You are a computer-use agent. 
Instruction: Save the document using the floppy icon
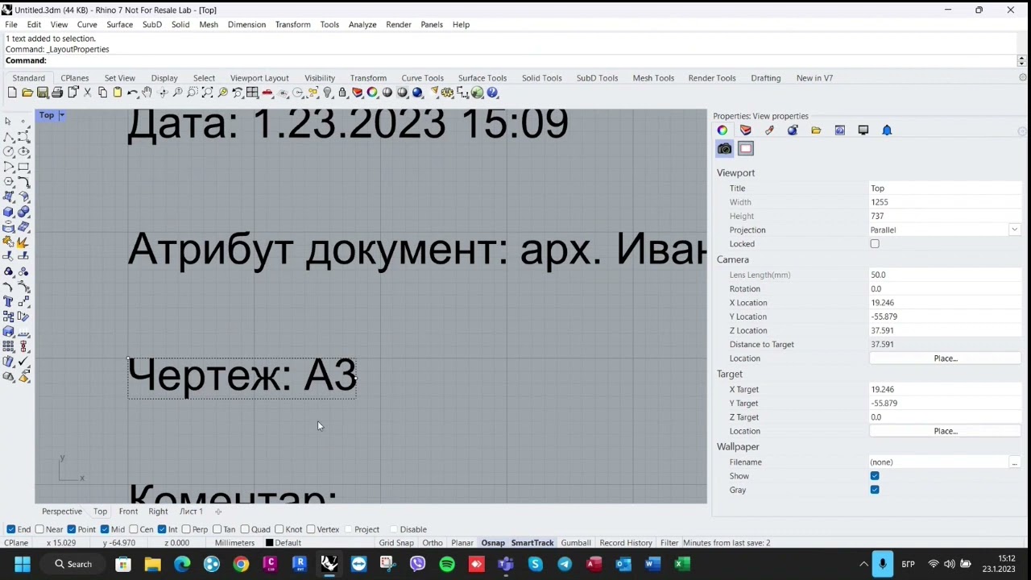point(43,93)
